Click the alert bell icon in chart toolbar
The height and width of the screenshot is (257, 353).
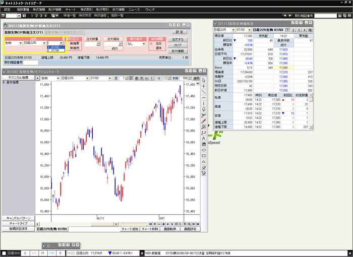point(204,109)
